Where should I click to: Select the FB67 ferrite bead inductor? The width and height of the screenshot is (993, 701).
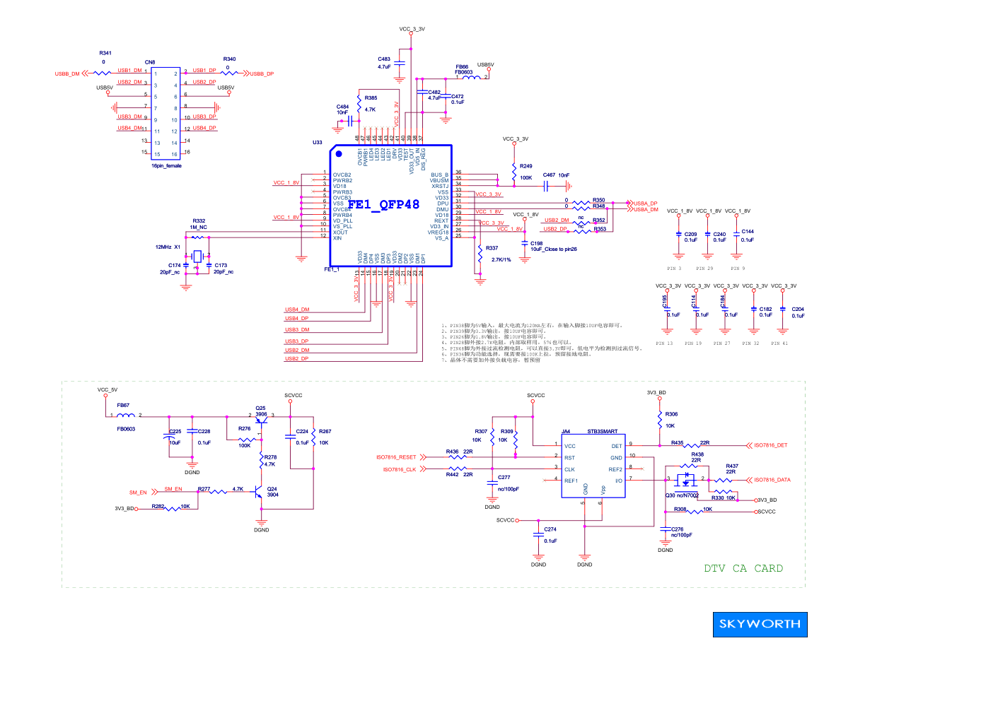[x=126, y=416]
